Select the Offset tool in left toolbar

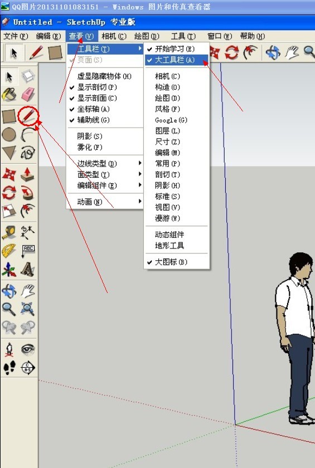coord(28,211)
